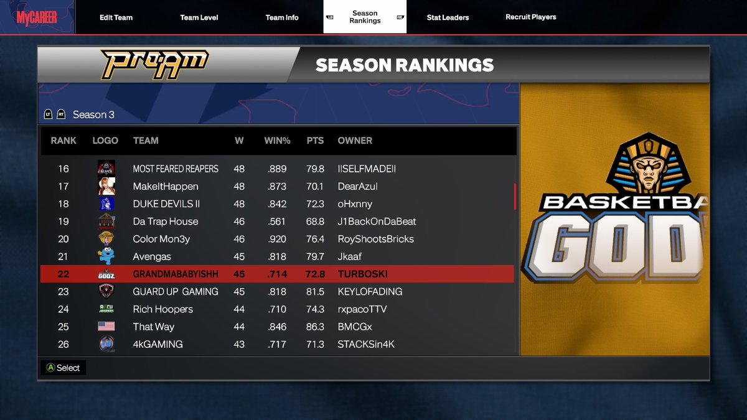This screenshot has height=420, width=747.
Task: Click the Select button
Action: point(63,368)
